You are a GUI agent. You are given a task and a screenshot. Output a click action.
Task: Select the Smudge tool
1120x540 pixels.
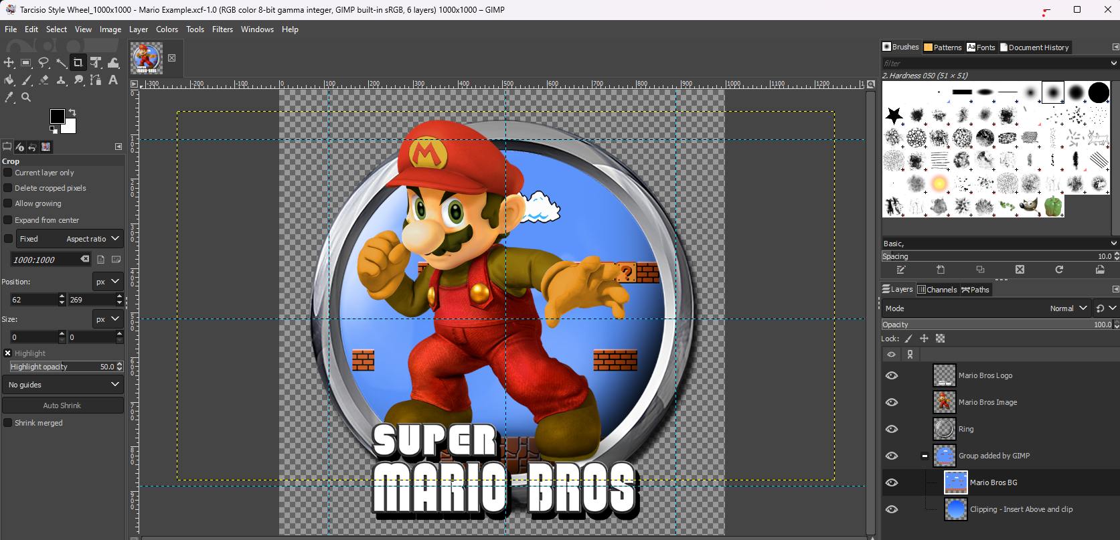click(x=78, y=80)
